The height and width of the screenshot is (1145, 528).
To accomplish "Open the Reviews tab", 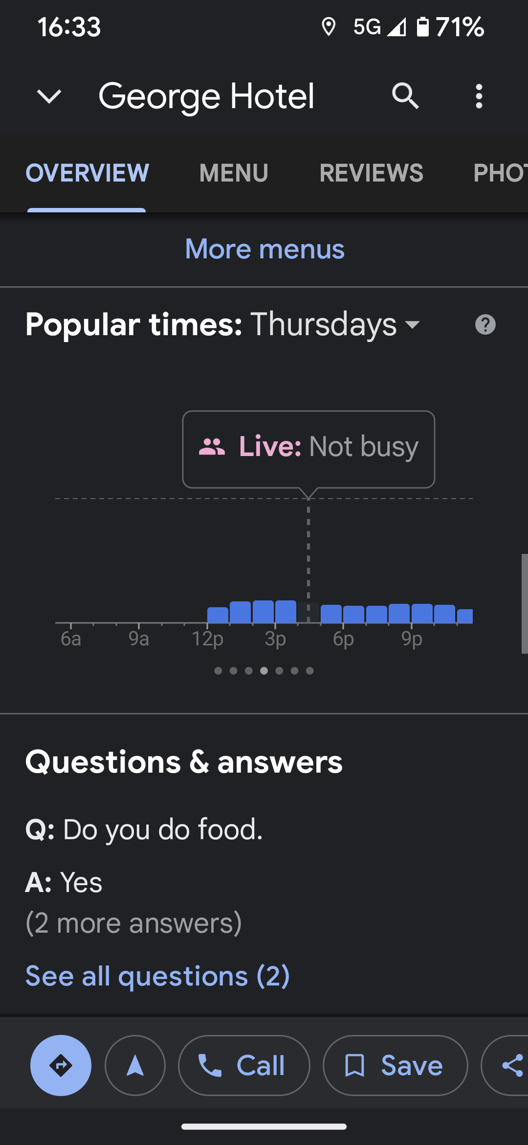I will point(371,173).
